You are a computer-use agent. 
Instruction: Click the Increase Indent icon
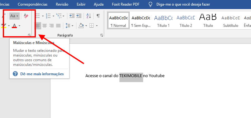(x=79, y=16)
